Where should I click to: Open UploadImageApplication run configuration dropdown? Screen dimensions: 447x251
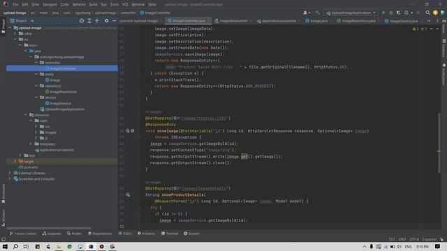(351, 13)
